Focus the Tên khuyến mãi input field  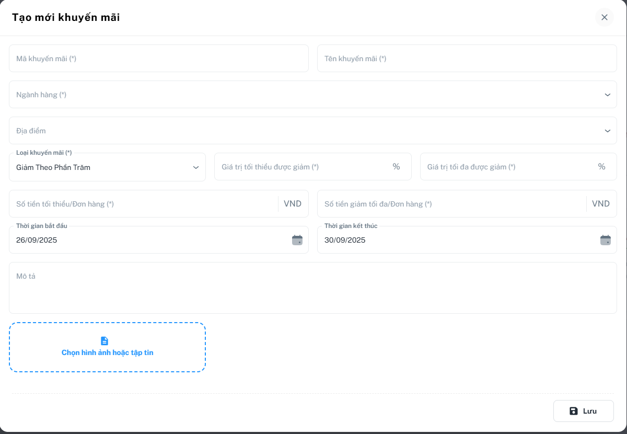(x=467, y=59)
